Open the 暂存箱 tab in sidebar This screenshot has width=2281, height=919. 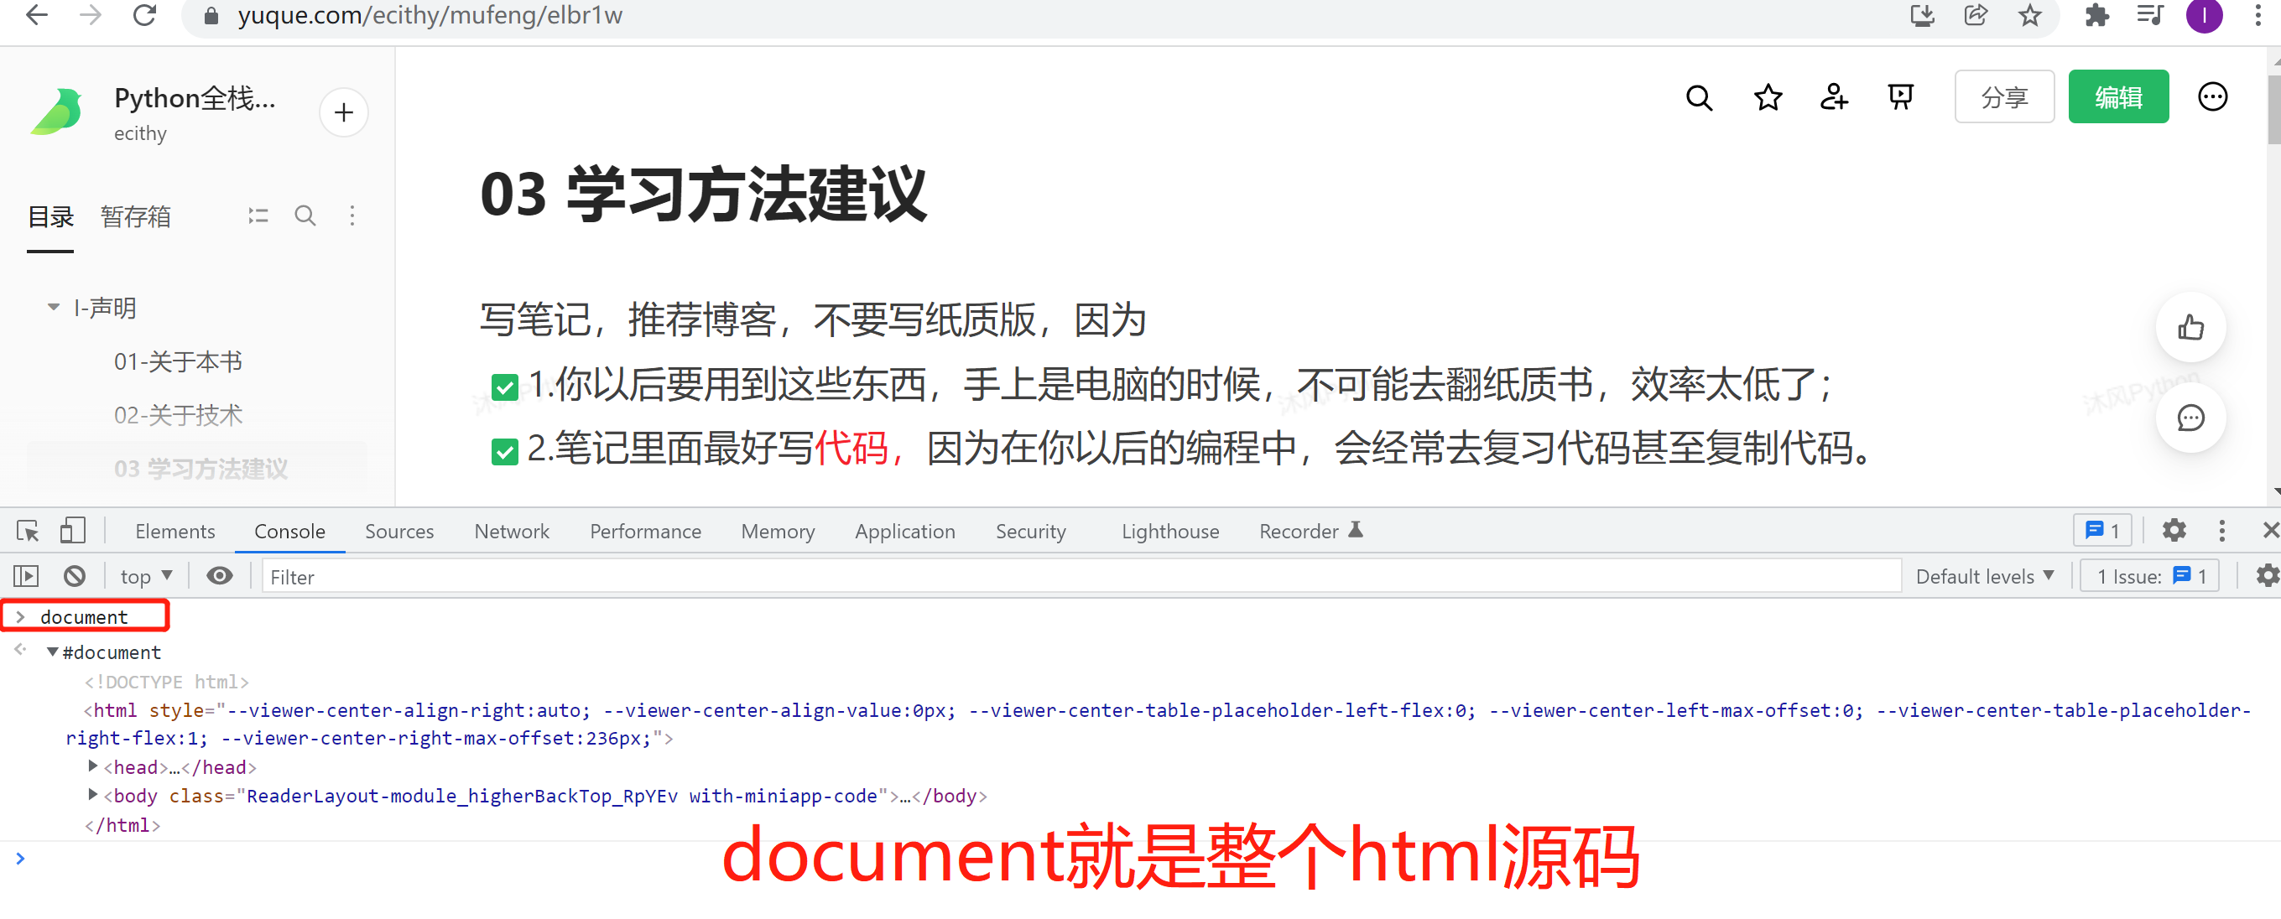point(134,217)
